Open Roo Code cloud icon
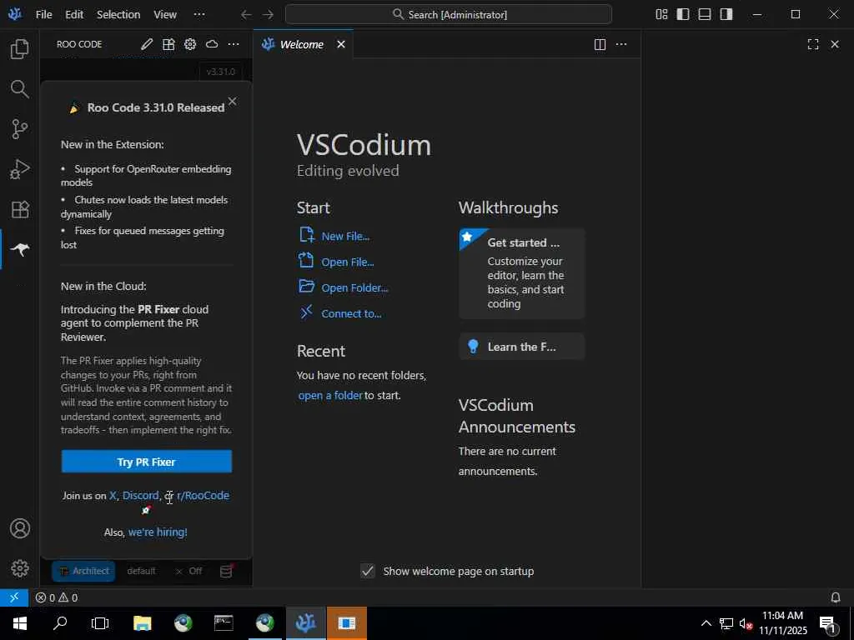The width and height of the screenshot is (854, 640). coord(212,44)
